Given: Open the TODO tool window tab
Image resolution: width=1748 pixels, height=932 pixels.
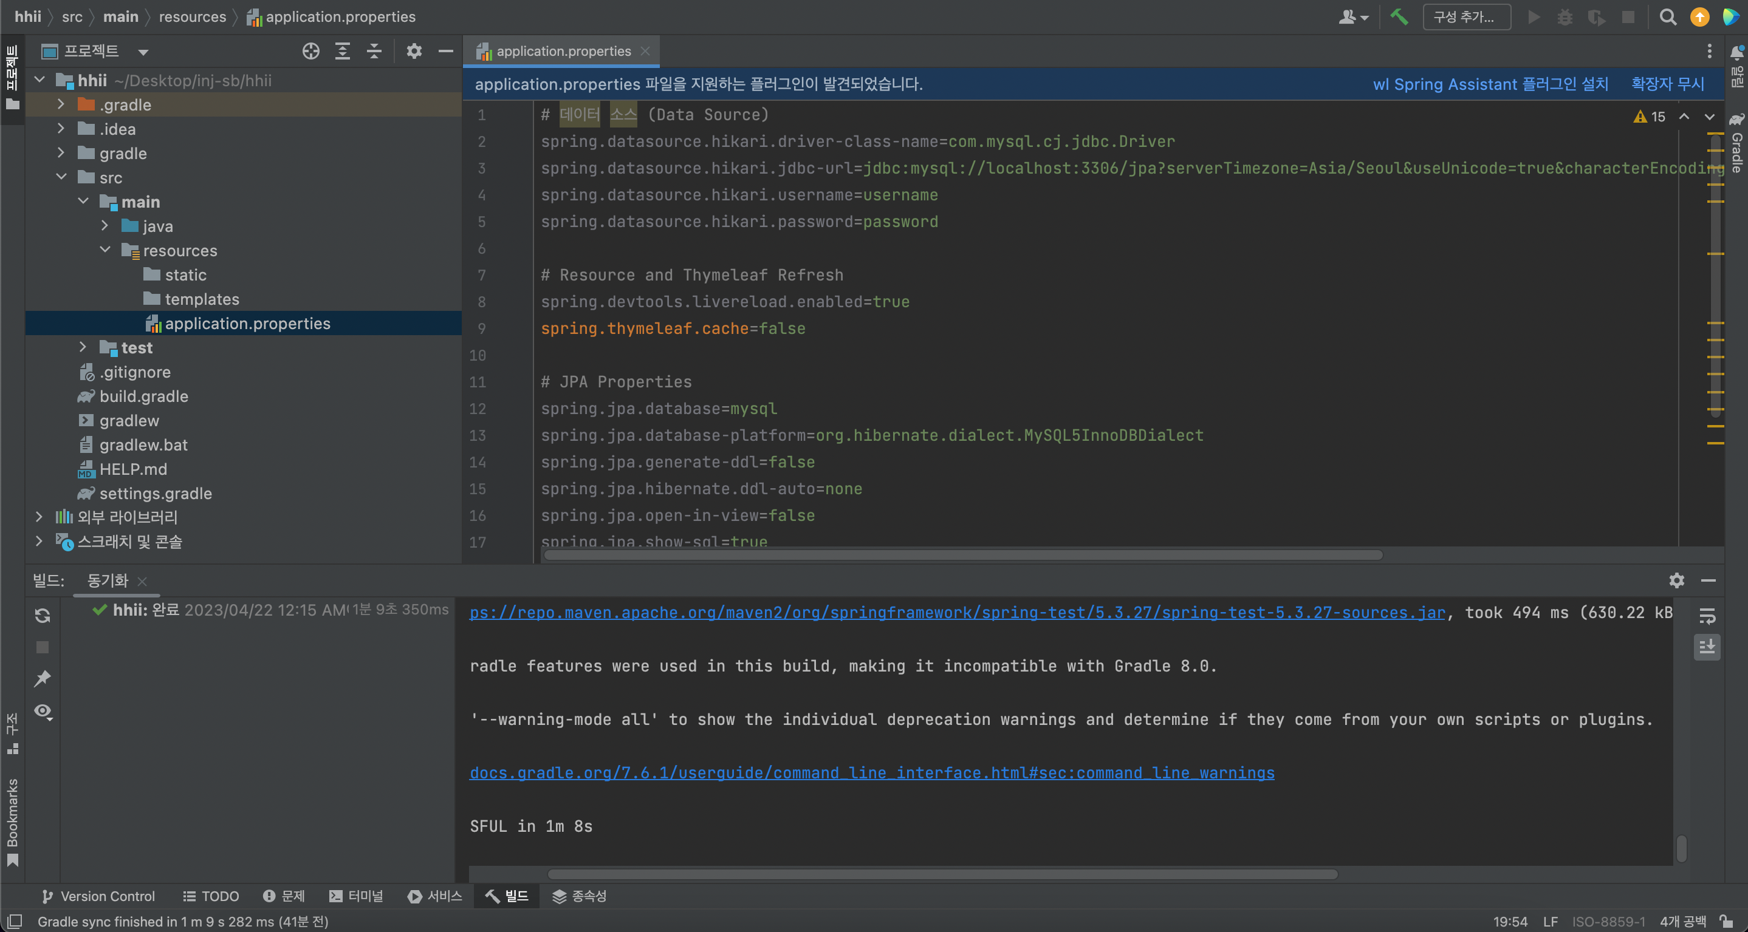Looking at the screenshot, I should point(210,896).
